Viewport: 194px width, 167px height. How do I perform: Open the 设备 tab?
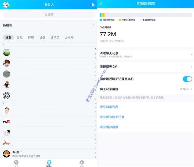coord(42,37)
